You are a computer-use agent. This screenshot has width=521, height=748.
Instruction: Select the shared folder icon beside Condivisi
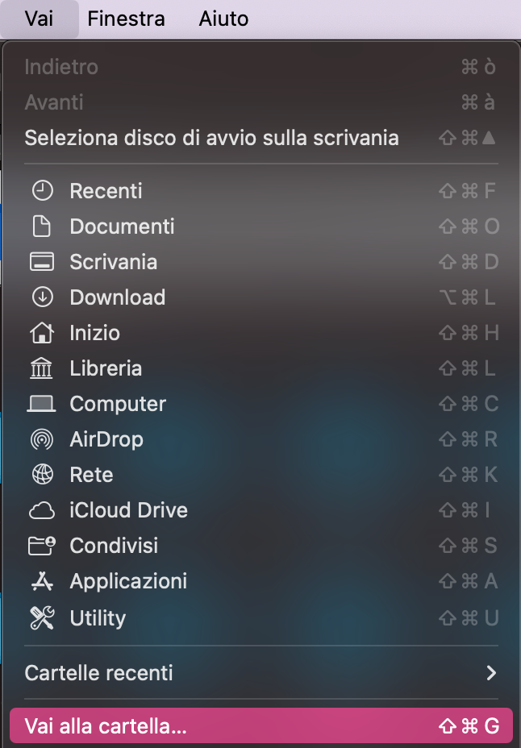point(45,546)
